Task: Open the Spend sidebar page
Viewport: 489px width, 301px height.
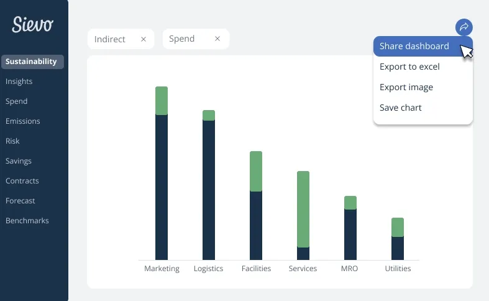Action: tap(17, 101)
